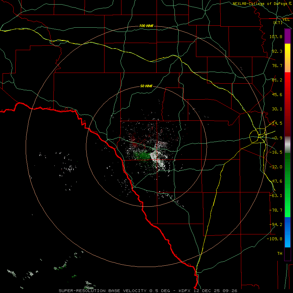
Task: Select the 76.7 velocity scale value
Action: (x=277, y=65)
